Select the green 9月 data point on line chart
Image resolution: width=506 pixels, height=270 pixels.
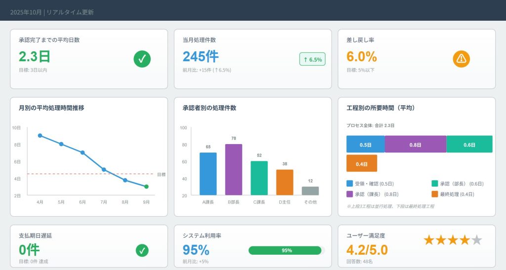(146, 187)
